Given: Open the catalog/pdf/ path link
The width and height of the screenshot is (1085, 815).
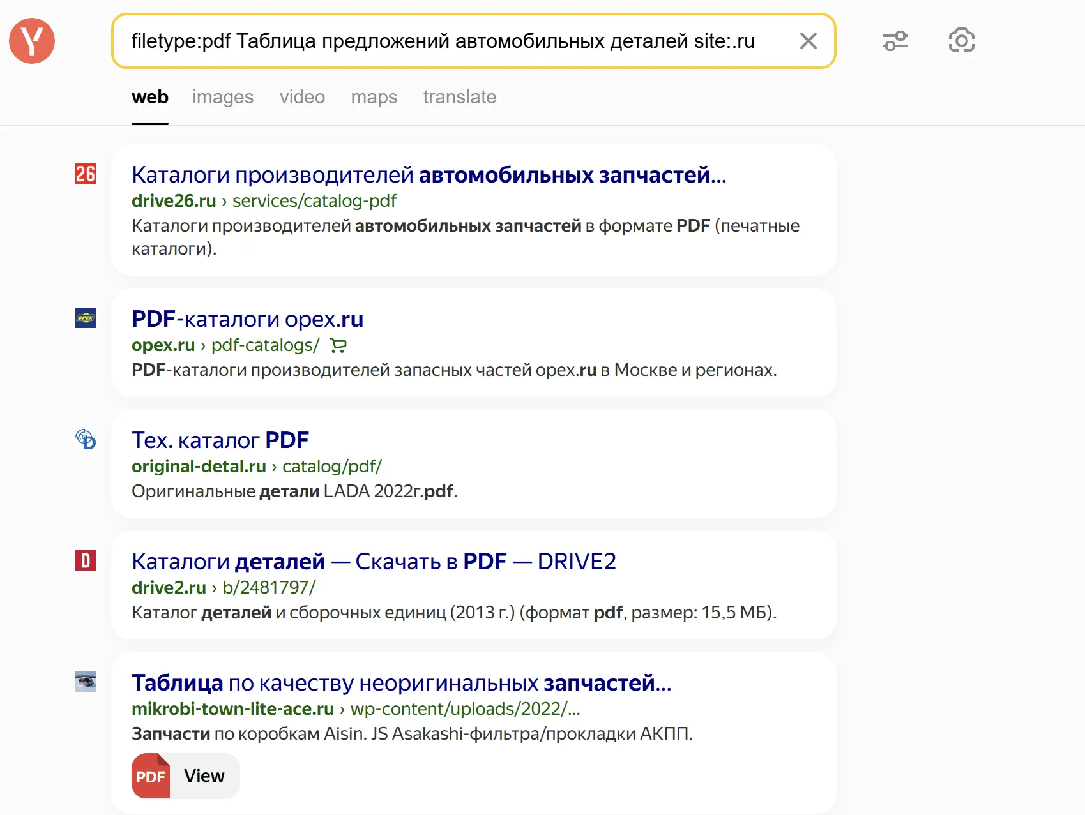Looking at the screenshot, I should pyautogui.click(x=332, y=466).
